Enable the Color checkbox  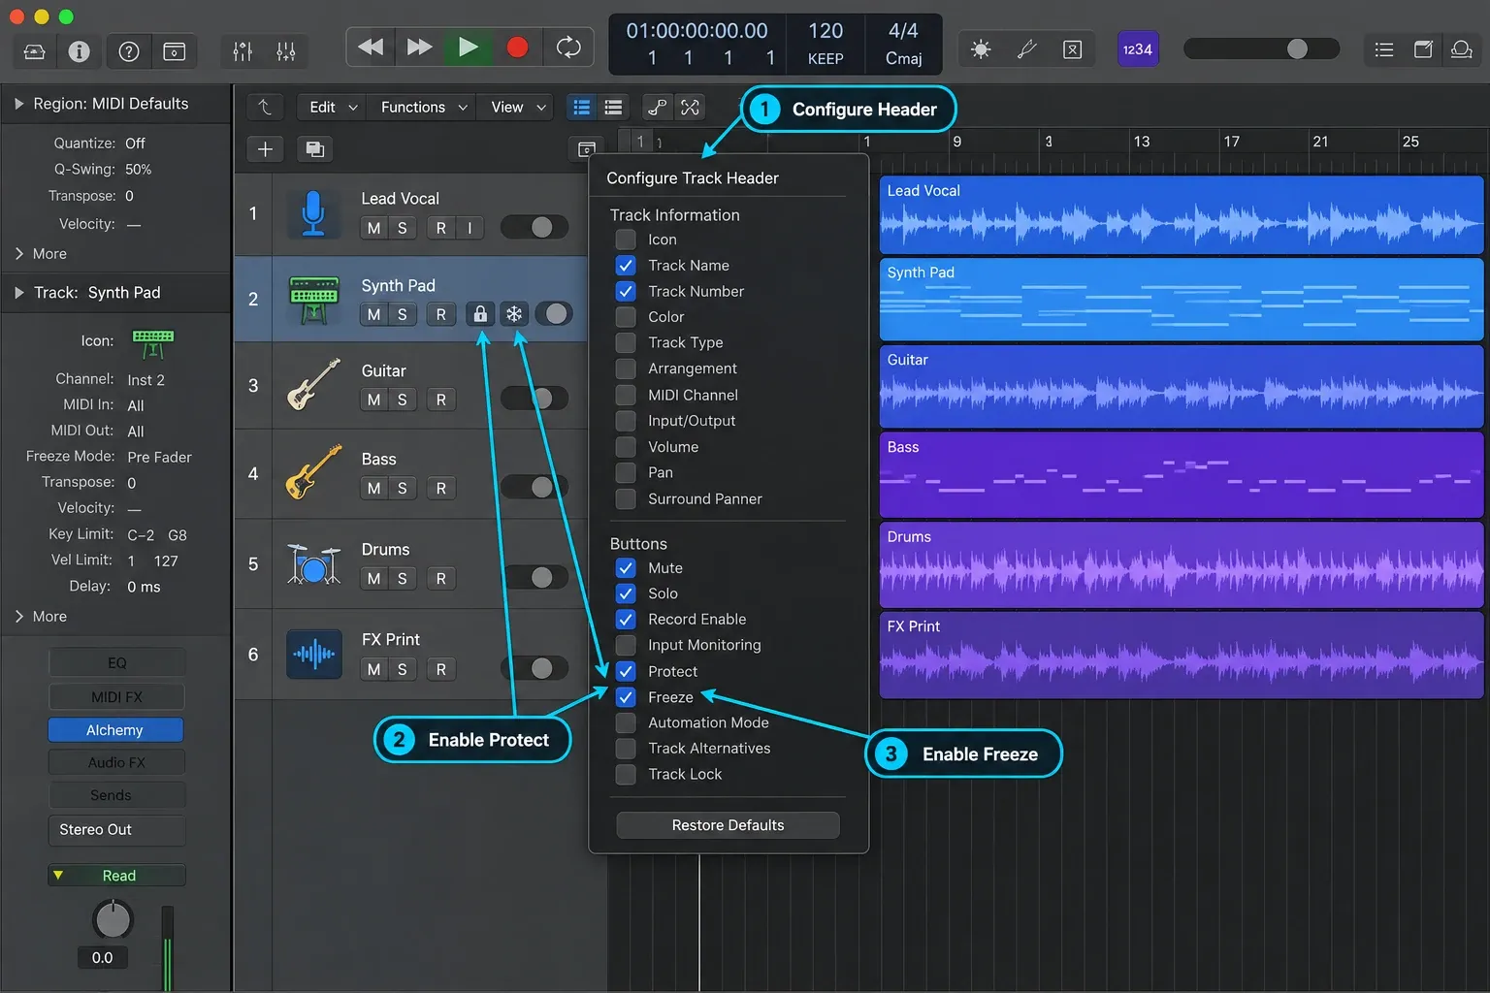click(x=626, y=317)
